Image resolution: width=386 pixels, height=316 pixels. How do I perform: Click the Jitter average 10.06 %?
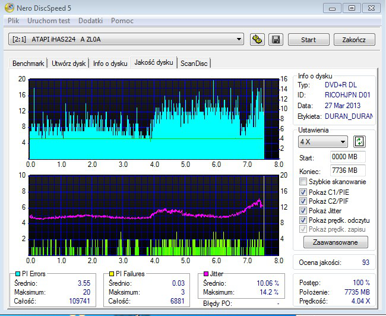268,283
